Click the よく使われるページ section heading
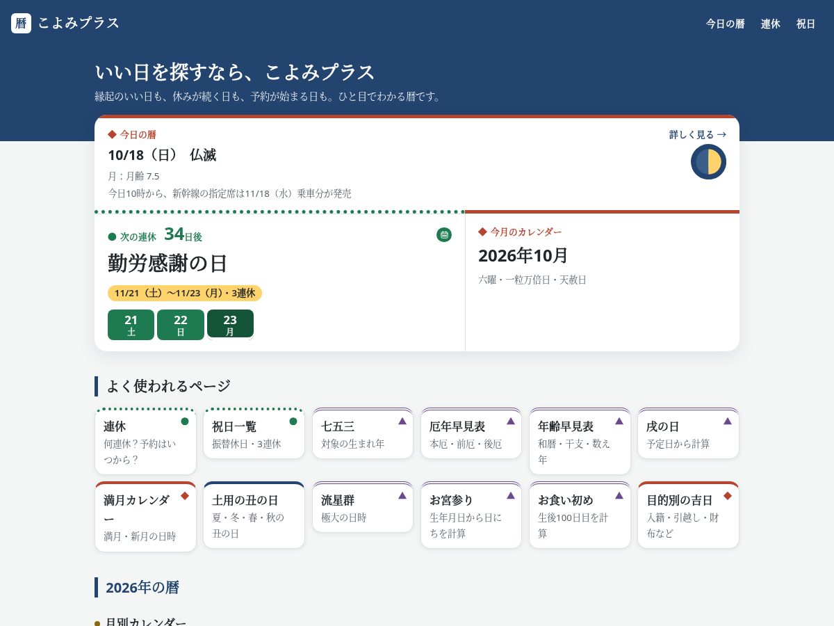This screenshot has width=834, height=626. point(168,386)
